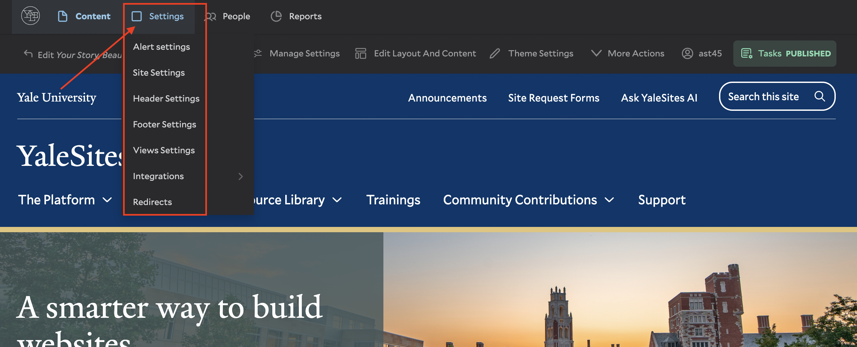This screenshot has height=347, width=857.
Task: Open Community Contributions navigation item
Action: pyautogui.click(x=529, y=200)
